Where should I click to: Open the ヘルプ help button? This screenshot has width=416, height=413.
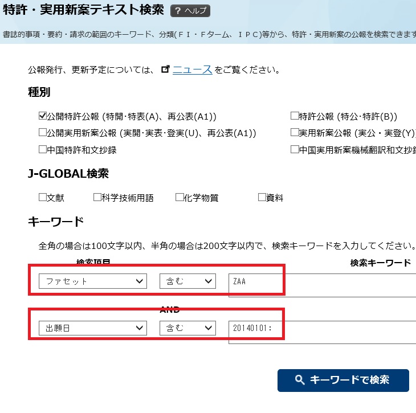click(190, 11)
